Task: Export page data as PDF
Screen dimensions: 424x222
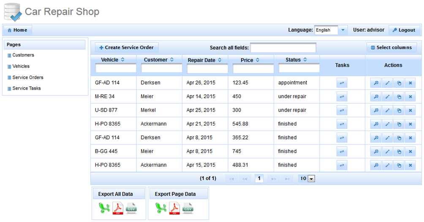Action: click(x=174, y=208)
